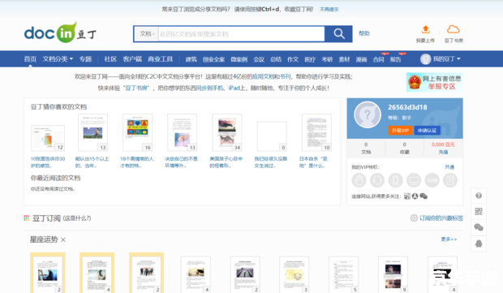This screenshot has width=503, height=293.
Task: Click the gear icon beside subscription tags link
Action: click(x=414, y=218)
